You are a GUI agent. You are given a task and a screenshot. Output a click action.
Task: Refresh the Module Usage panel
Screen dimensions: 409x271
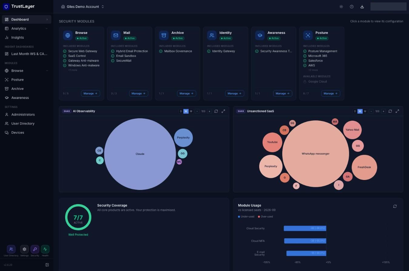pyautogui.click(x=395, y=206)
